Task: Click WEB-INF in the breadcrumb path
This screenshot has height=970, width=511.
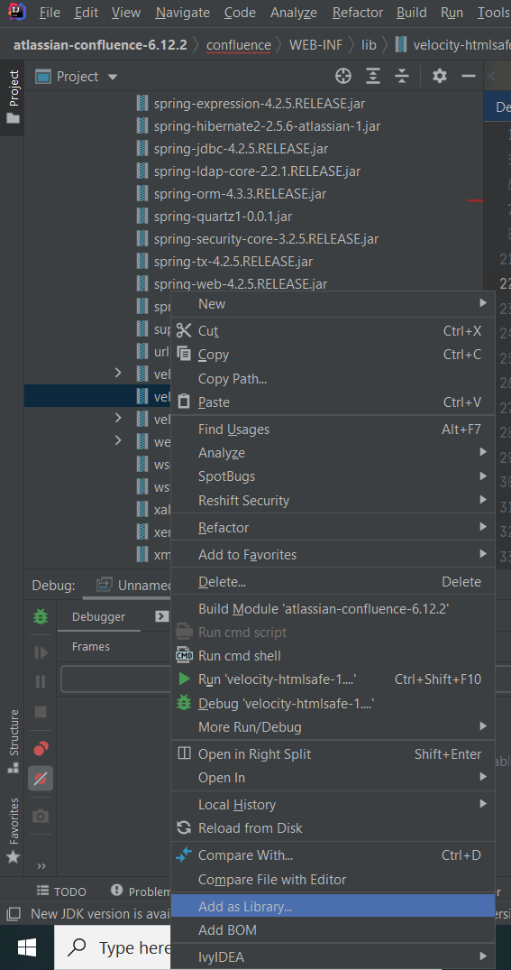Action: point(315,45)
